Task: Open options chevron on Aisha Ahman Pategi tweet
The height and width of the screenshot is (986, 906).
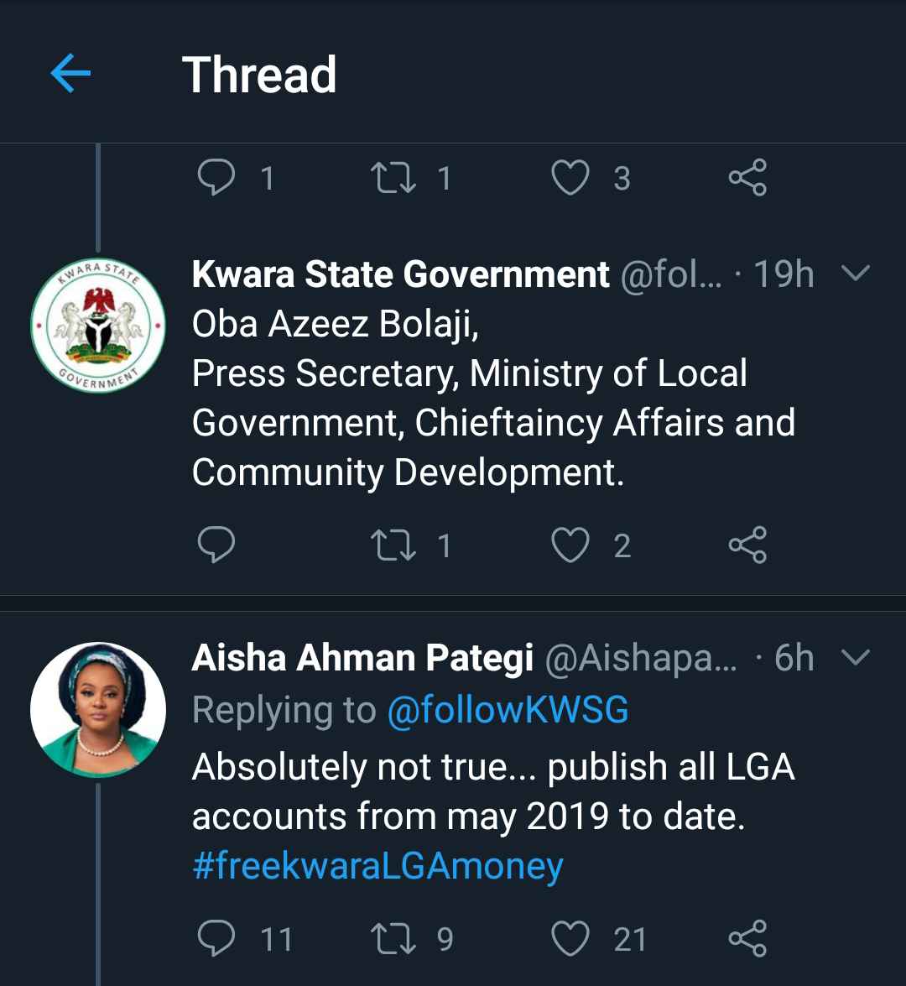Action: (x=855, y=657)
